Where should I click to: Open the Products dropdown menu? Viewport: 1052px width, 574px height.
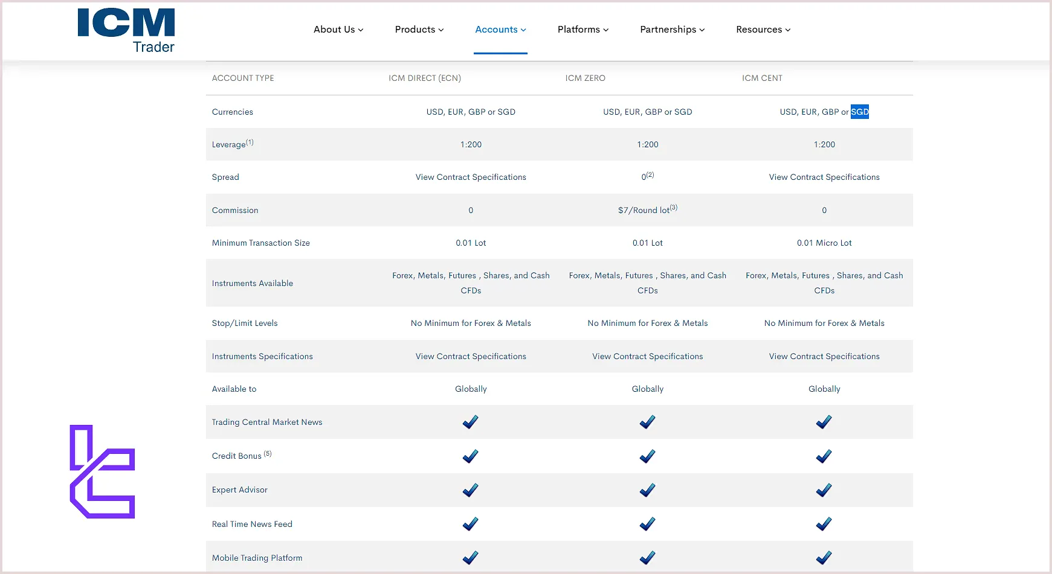click(x=419, y=30)
